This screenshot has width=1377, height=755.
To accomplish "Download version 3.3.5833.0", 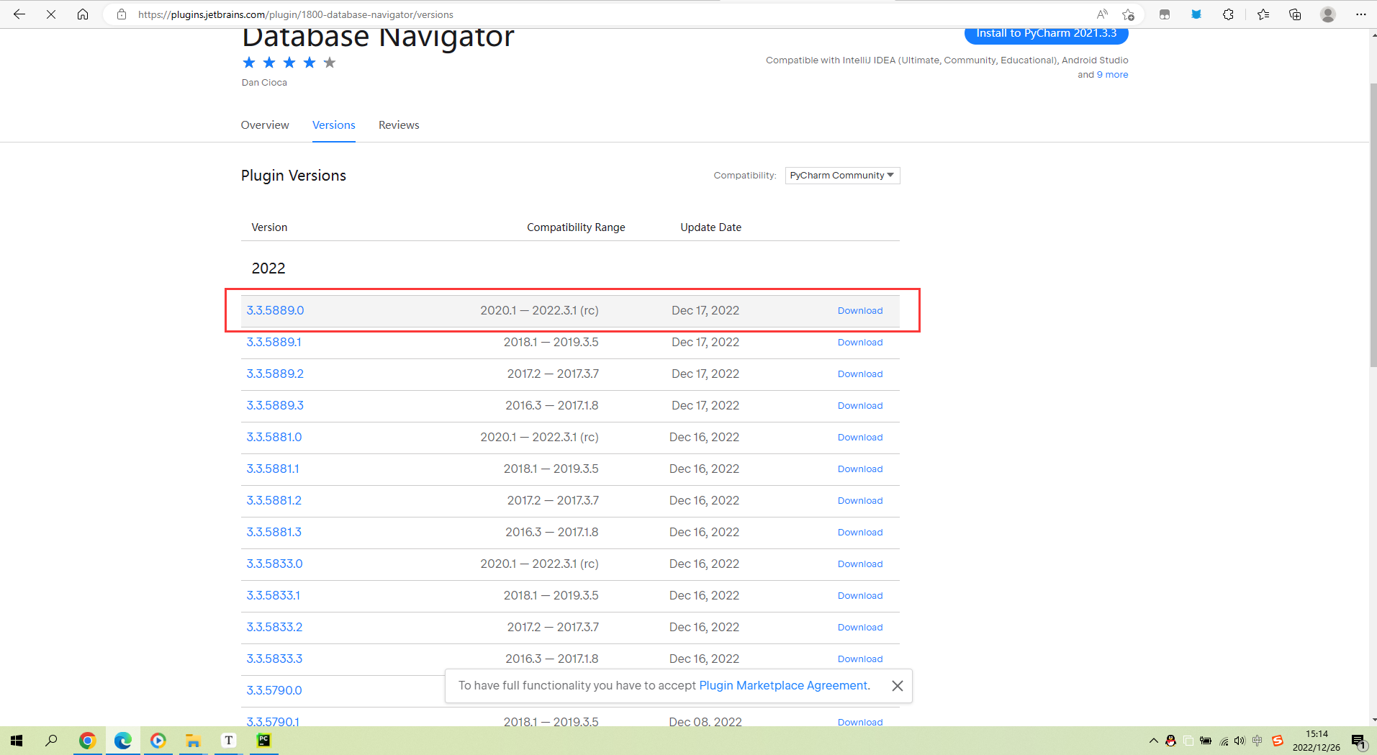I will click(860, 564).
